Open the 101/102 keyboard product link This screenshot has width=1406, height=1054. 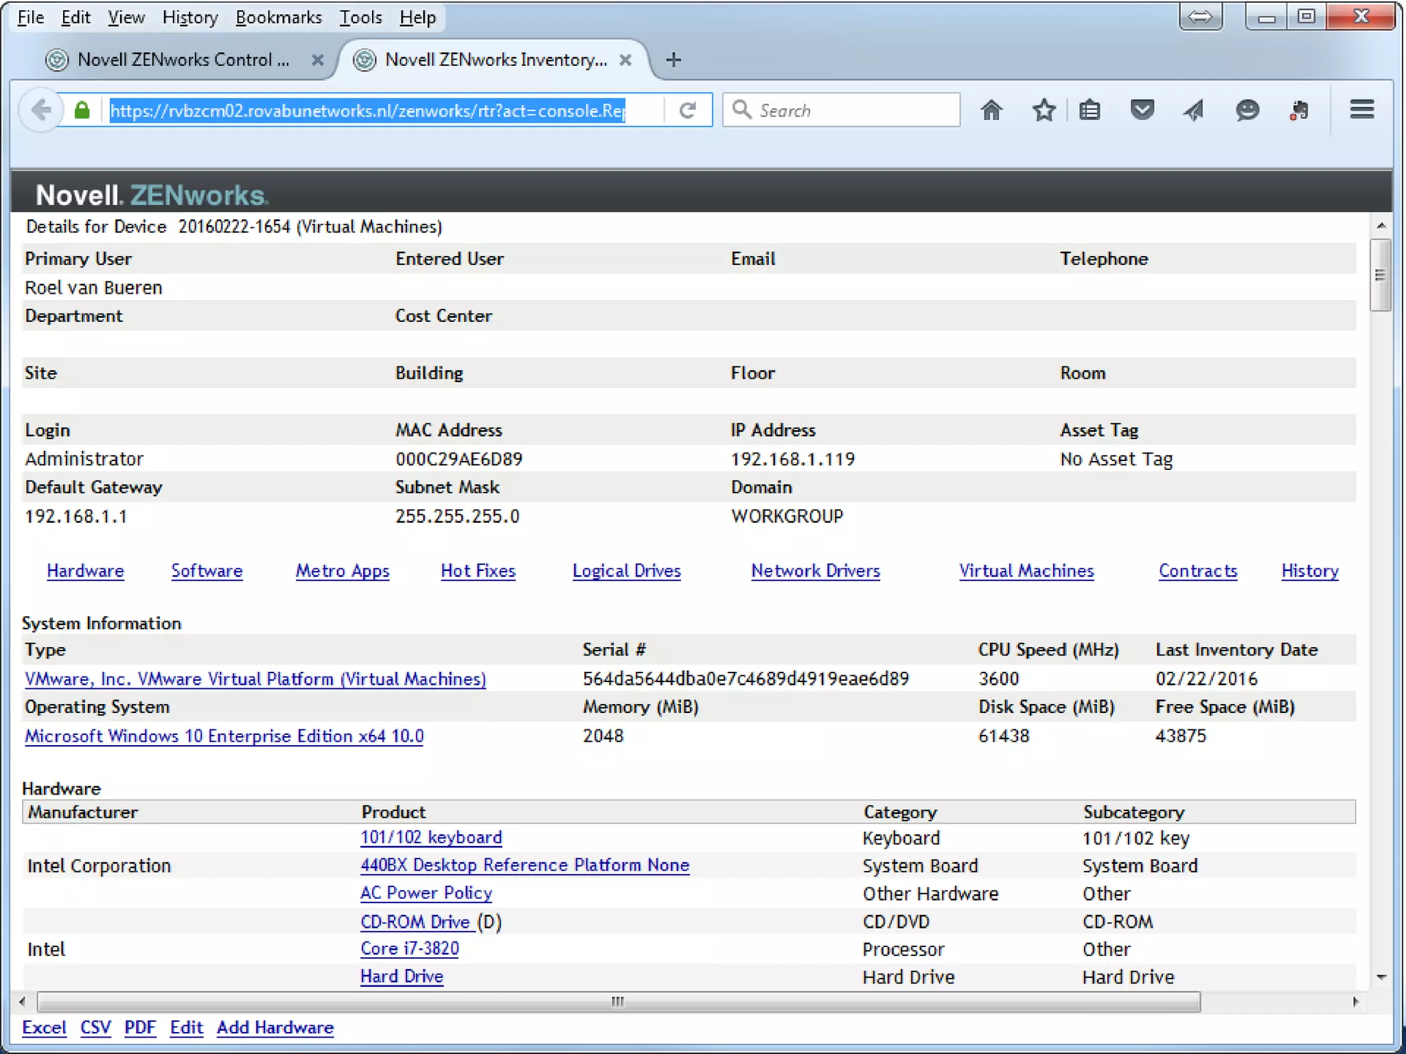click(431, 837)
